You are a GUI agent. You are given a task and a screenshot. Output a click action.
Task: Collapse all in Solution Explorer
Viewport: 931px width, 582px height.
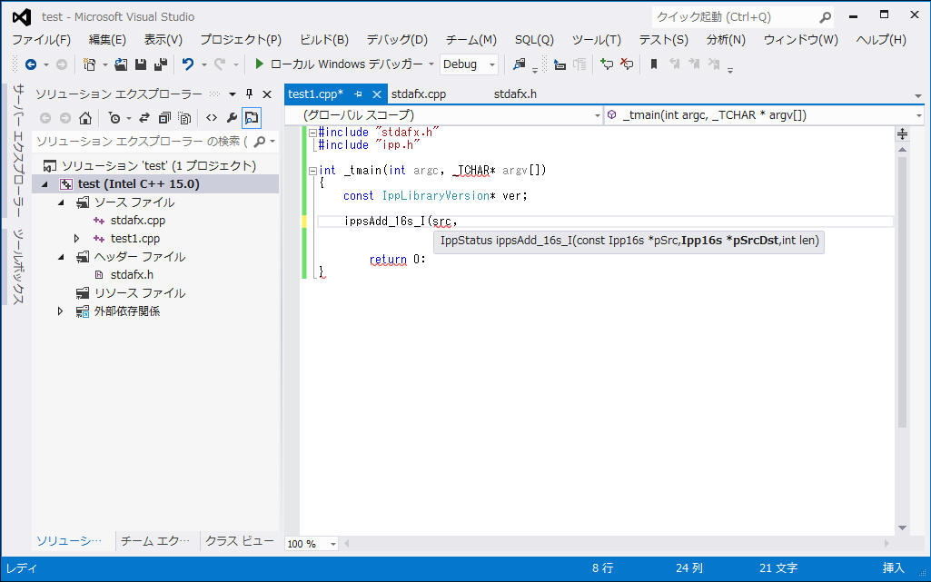click(x=164, y=118)
